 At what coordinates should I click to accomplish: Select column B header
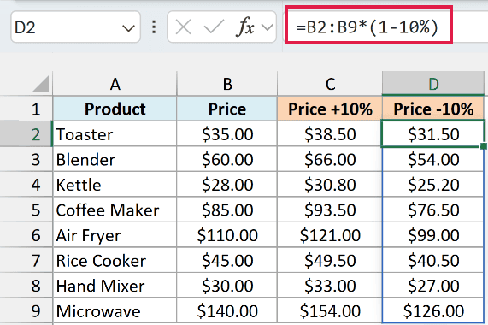(x=227, y=84)
